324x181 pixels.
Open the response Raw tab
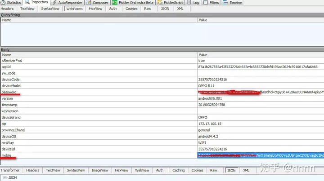click(213, 170)
